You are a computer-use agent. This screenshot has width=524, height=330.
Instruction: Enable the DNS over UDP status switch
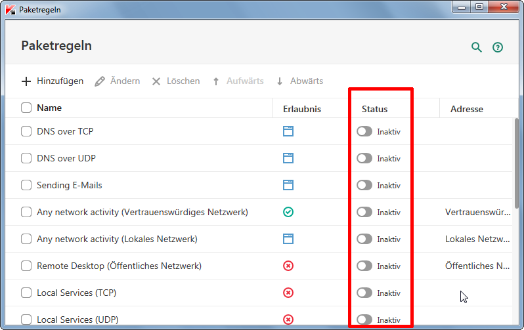click(364, 158)
